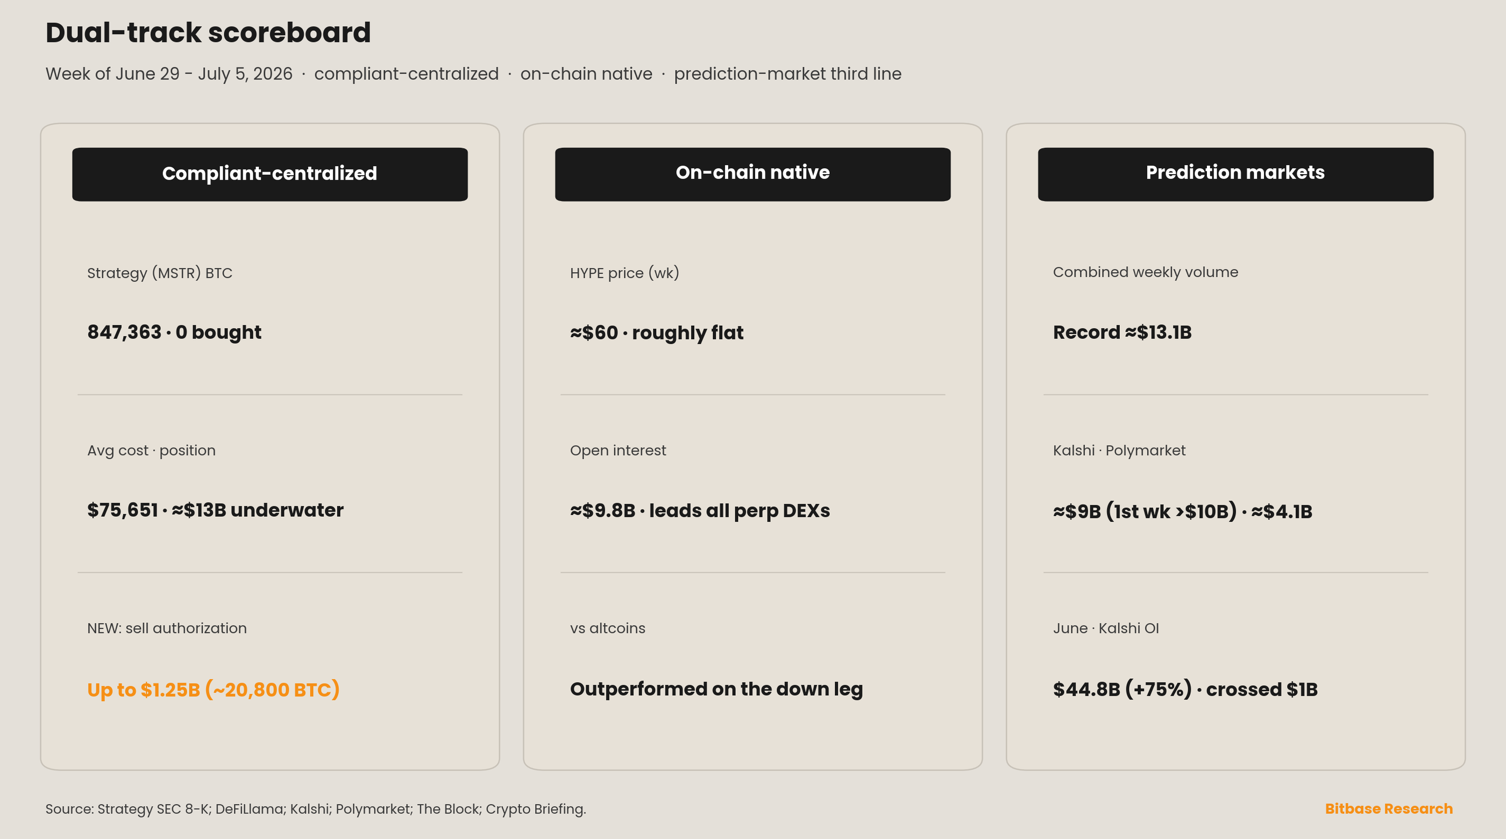Click the 'Strategy (MSTR) BTC' label
Viewport: 1506px width, 839px height.
[x=160, y=273]
